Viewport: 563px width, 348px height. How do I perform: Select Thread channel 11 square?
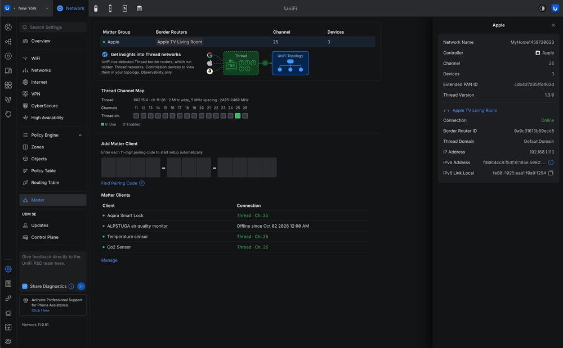click(x=136, y=116)
